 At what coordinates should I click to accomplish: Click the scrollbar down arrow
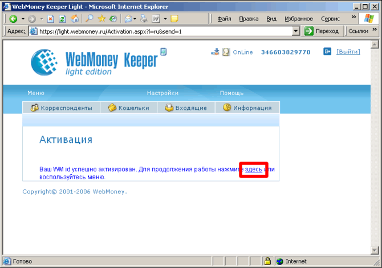(375, 250)
